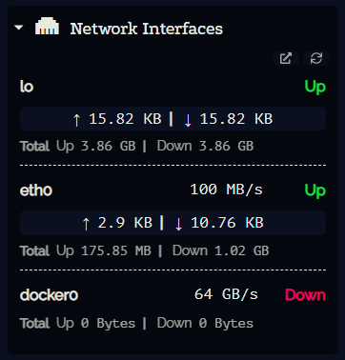Click docker0 total Up 0 Bytes text
This screenshot has height=360, width=345.
[x=96, y=324]
